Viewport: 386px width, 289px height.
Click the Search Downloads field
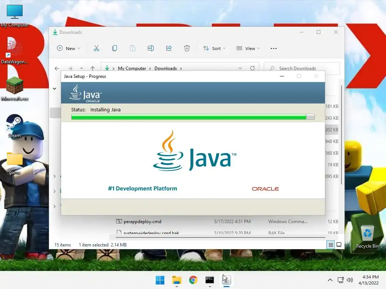pyautogui.click(x=302, y=68)
